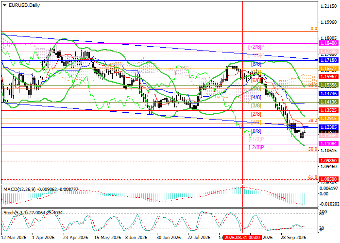Click the 23 Apr 2026 date label
Screen dimensions: 340x243
76,238
